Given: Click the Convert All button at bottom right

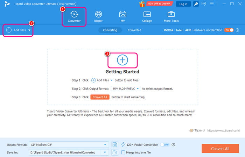Looking at the screenshot, I should click(x=220, y=149).
